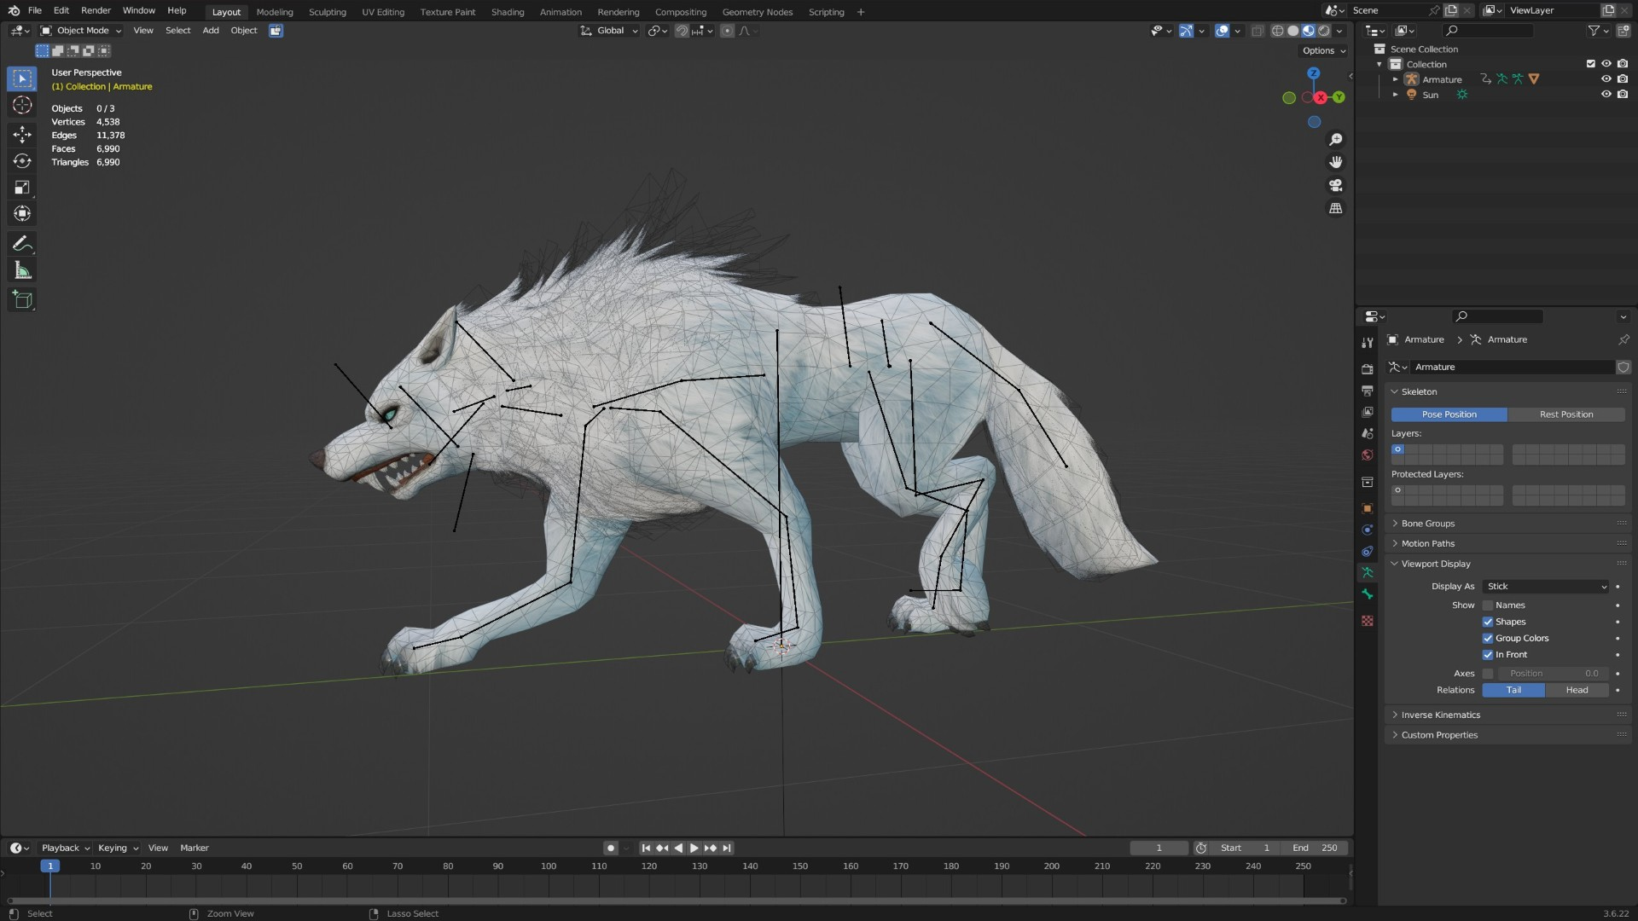Activate the Move tool
1638x921 pixels.
(x=22, y=134)
